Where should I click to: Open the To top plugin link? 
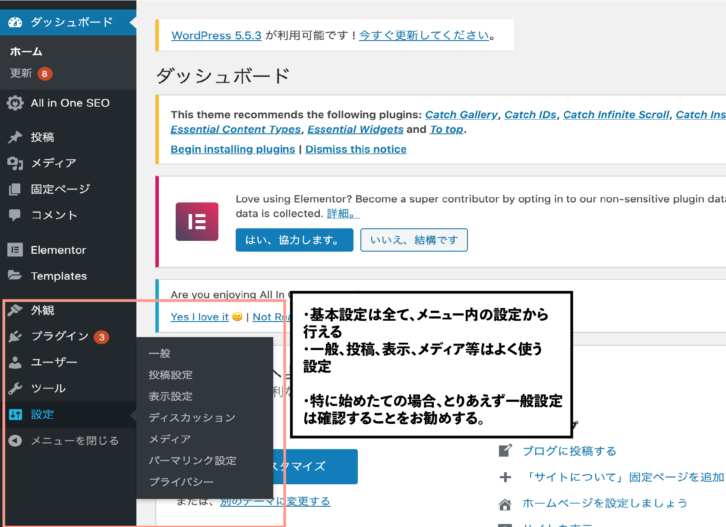tap(447, 129)
